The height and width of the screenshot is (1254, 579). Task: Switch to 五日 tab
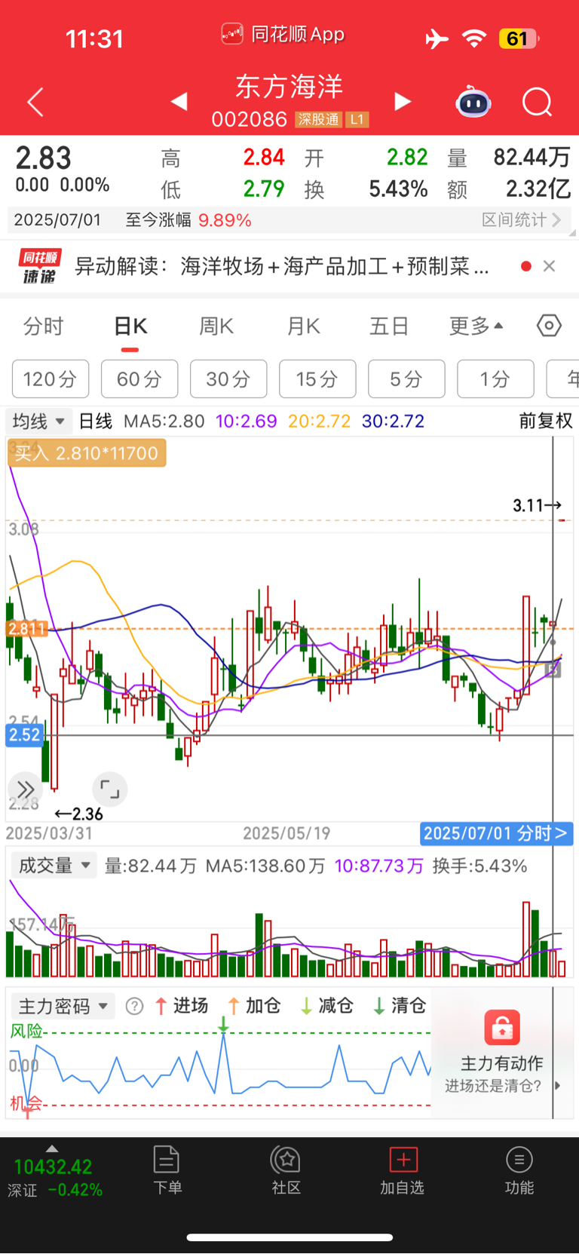pyautogui.click(x=389, y=326)
